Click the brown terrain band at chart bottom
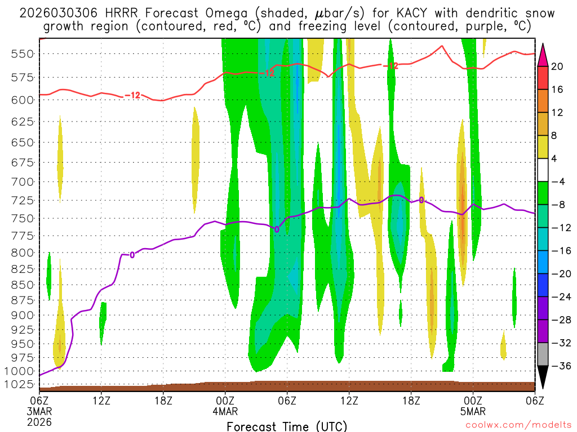 (287, 386)
